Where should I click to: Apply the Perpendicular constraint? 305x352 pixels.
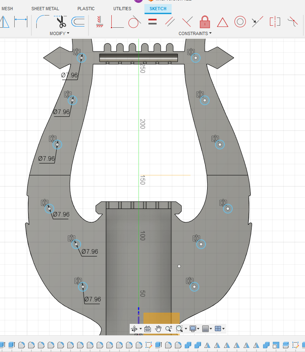(x=188, y=22)
